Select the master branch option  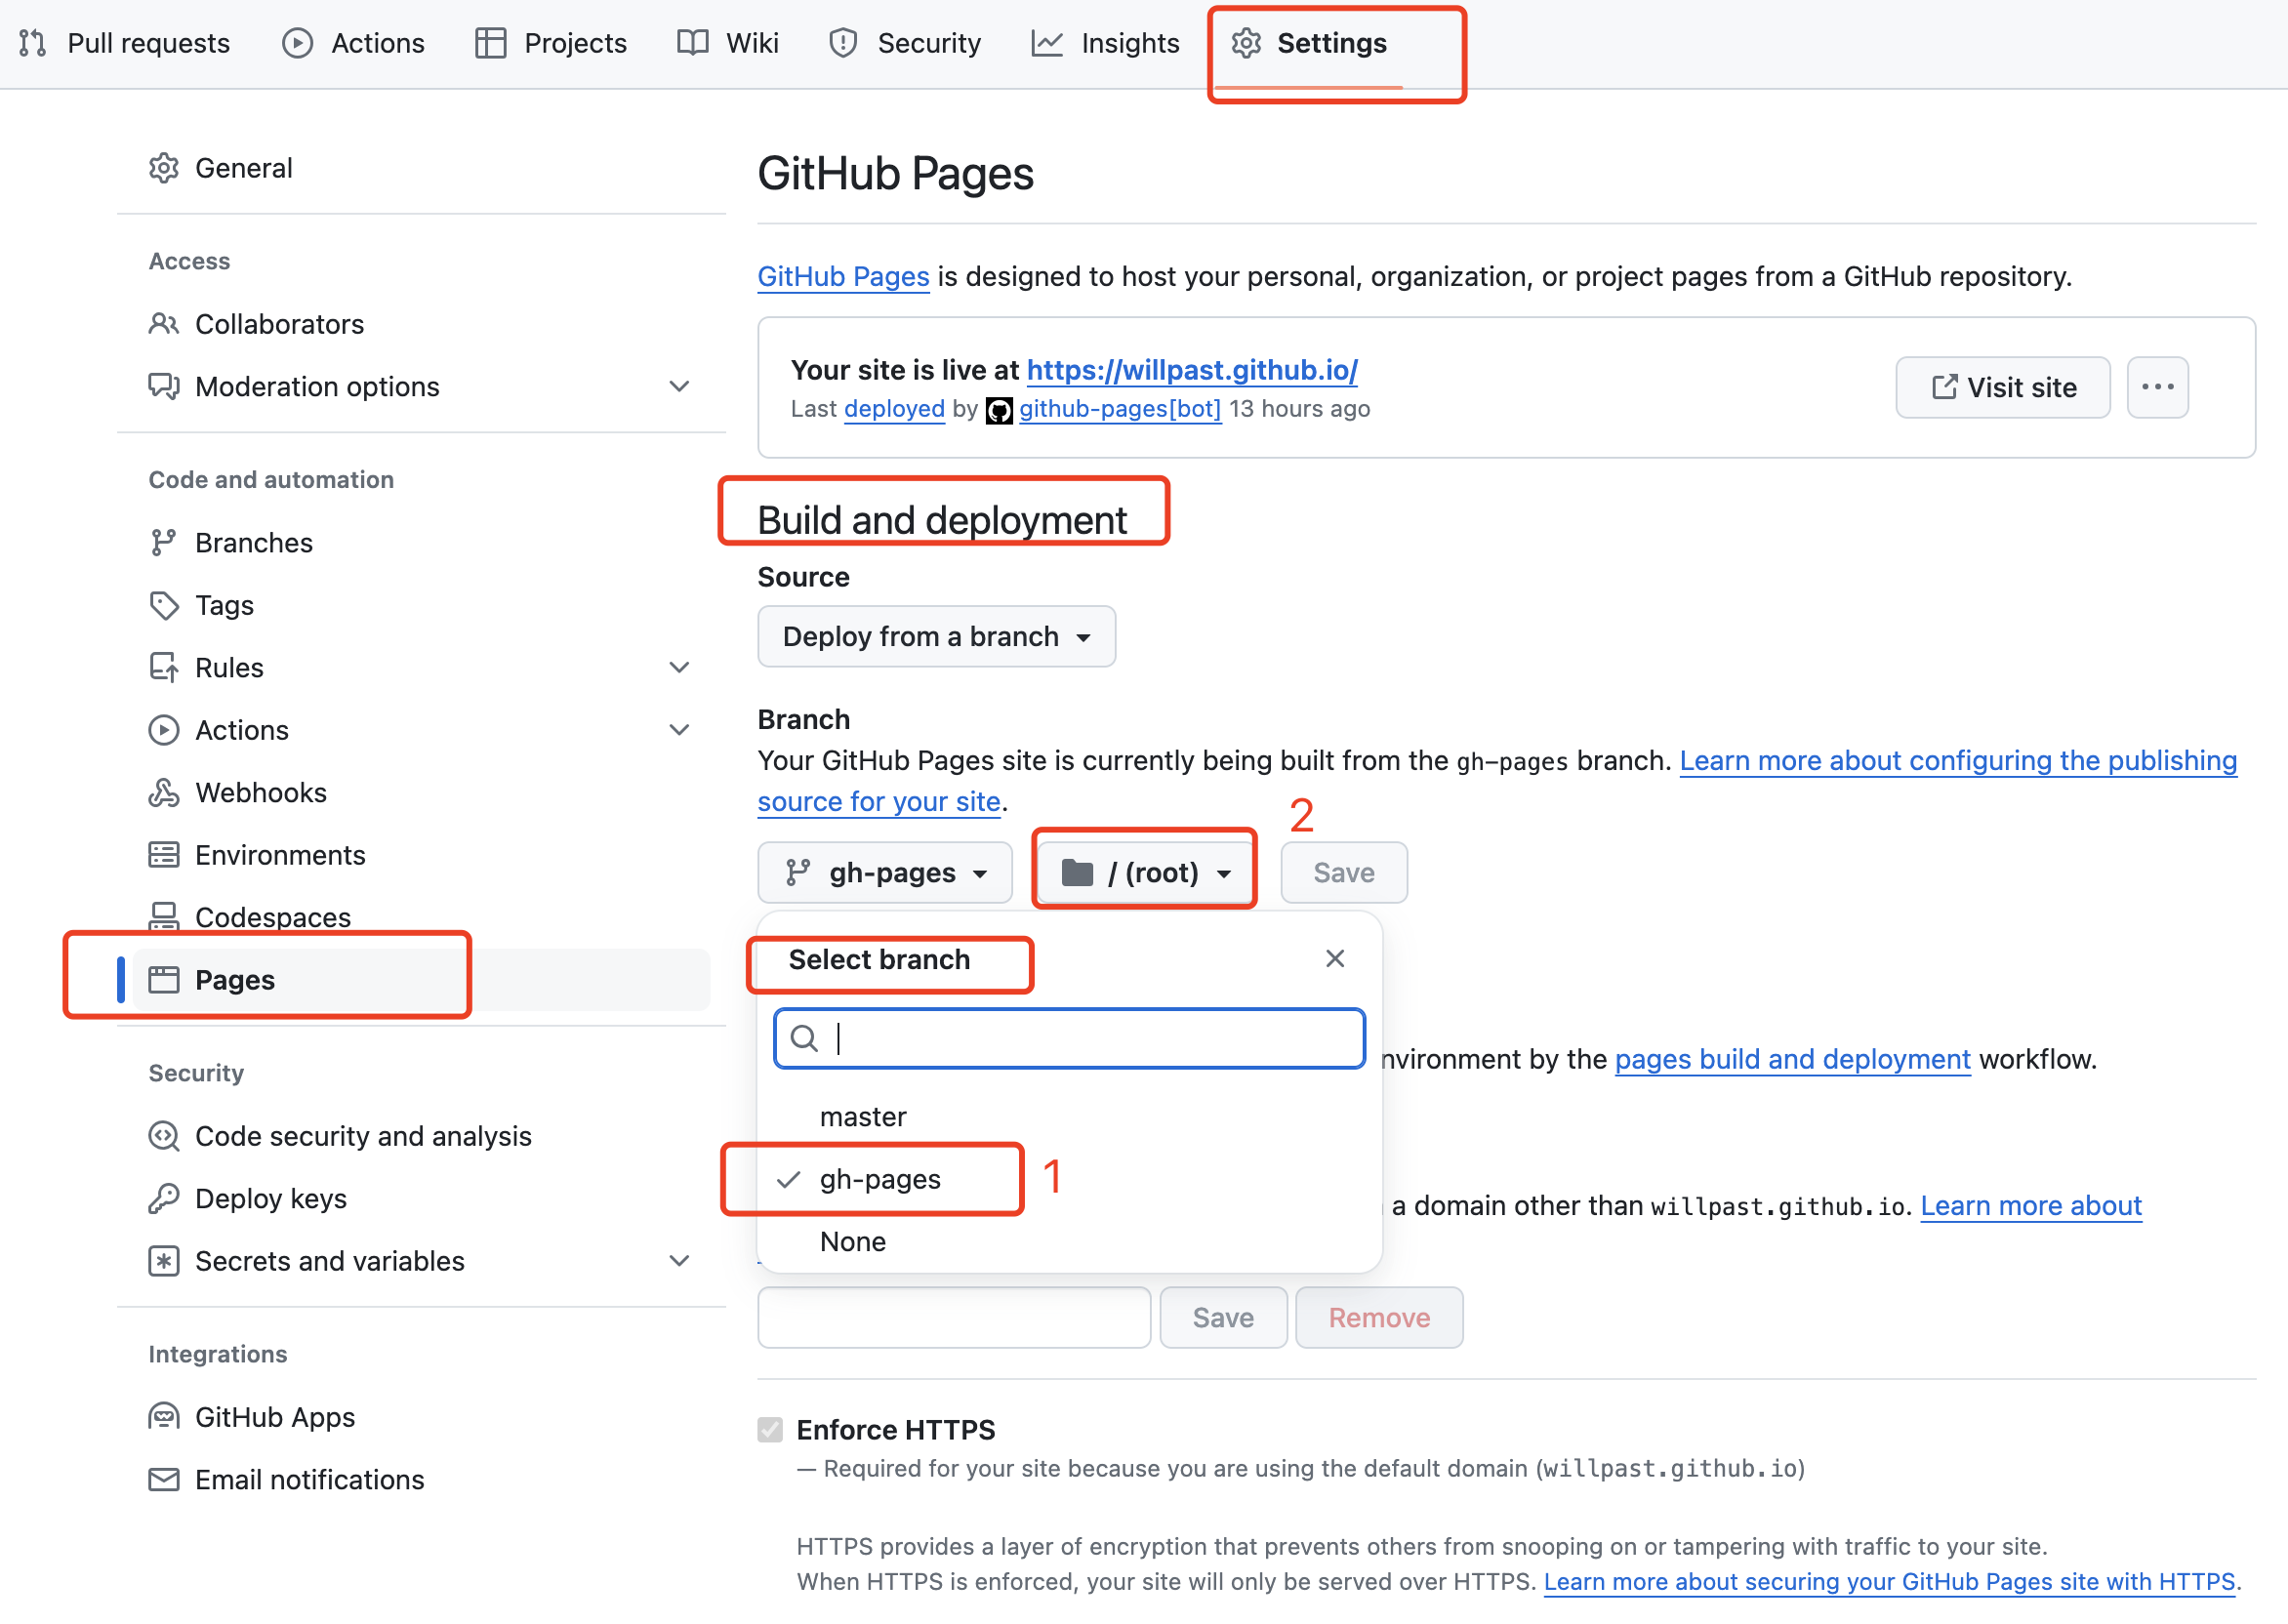pos(863,1117)
